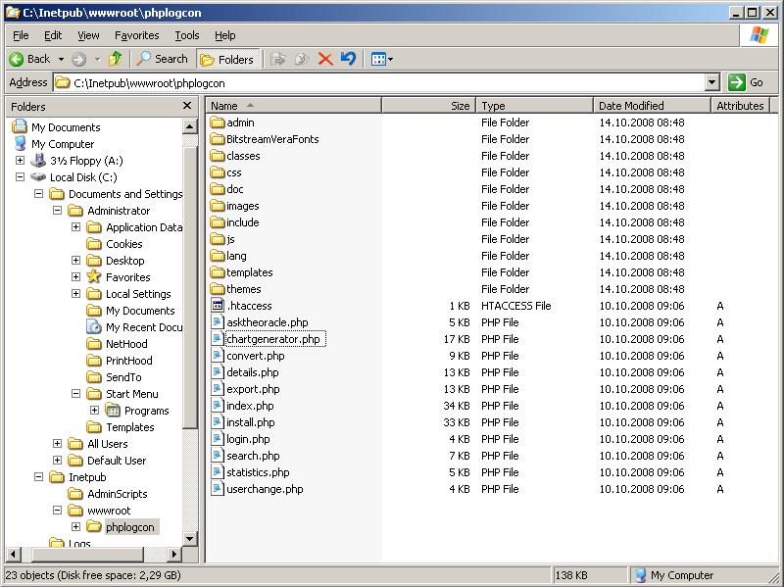
Task: Expand the Application Data node
Action: point(75,227)
